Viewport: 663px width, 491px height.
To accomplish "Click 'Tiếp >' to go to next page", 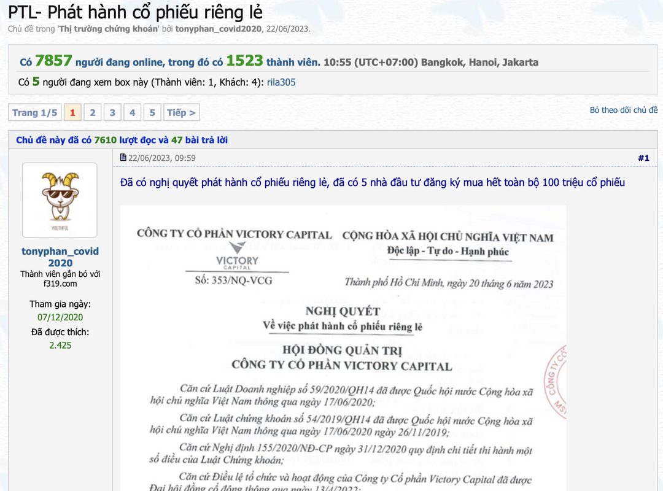I will point(181,112).
